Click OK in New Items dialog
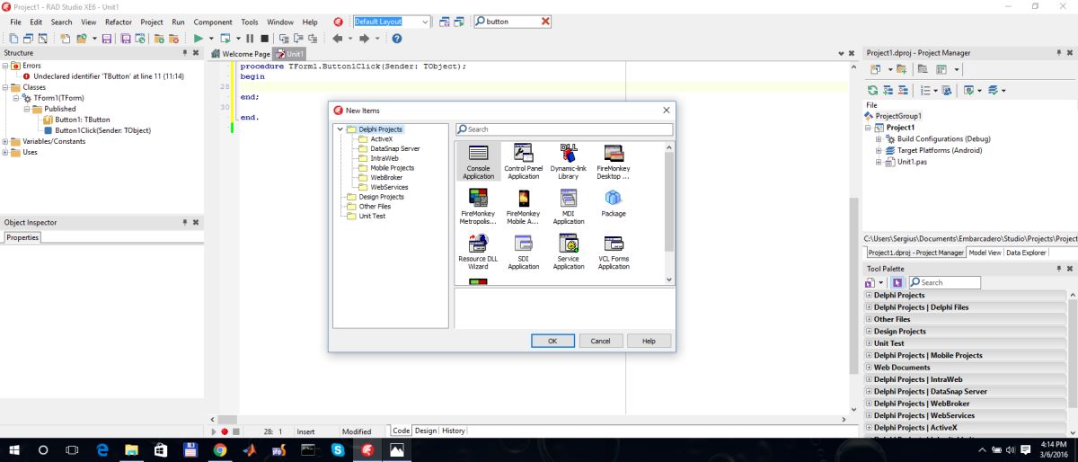This screenshot has width=1078, height=462. (552, 341)
